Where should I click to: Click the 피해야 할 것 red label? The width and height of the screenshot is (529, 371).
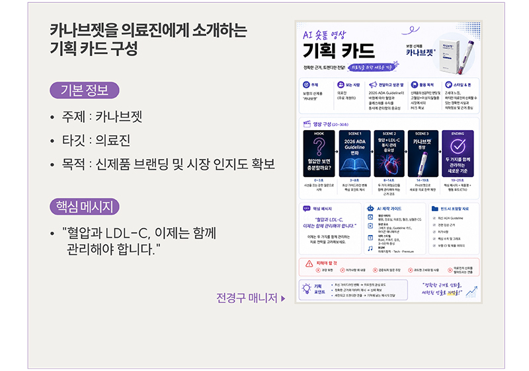(327, 263)
